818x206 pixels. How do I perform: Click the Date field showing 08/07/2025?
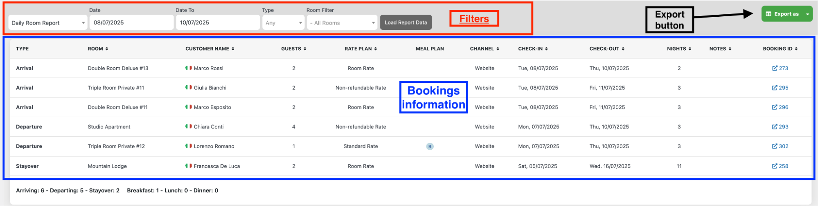click(131, 22)
